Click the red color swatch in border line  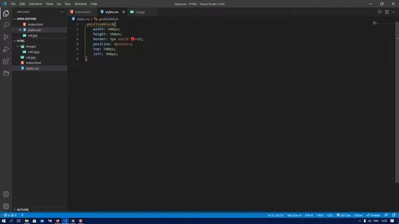coord(133,39)
